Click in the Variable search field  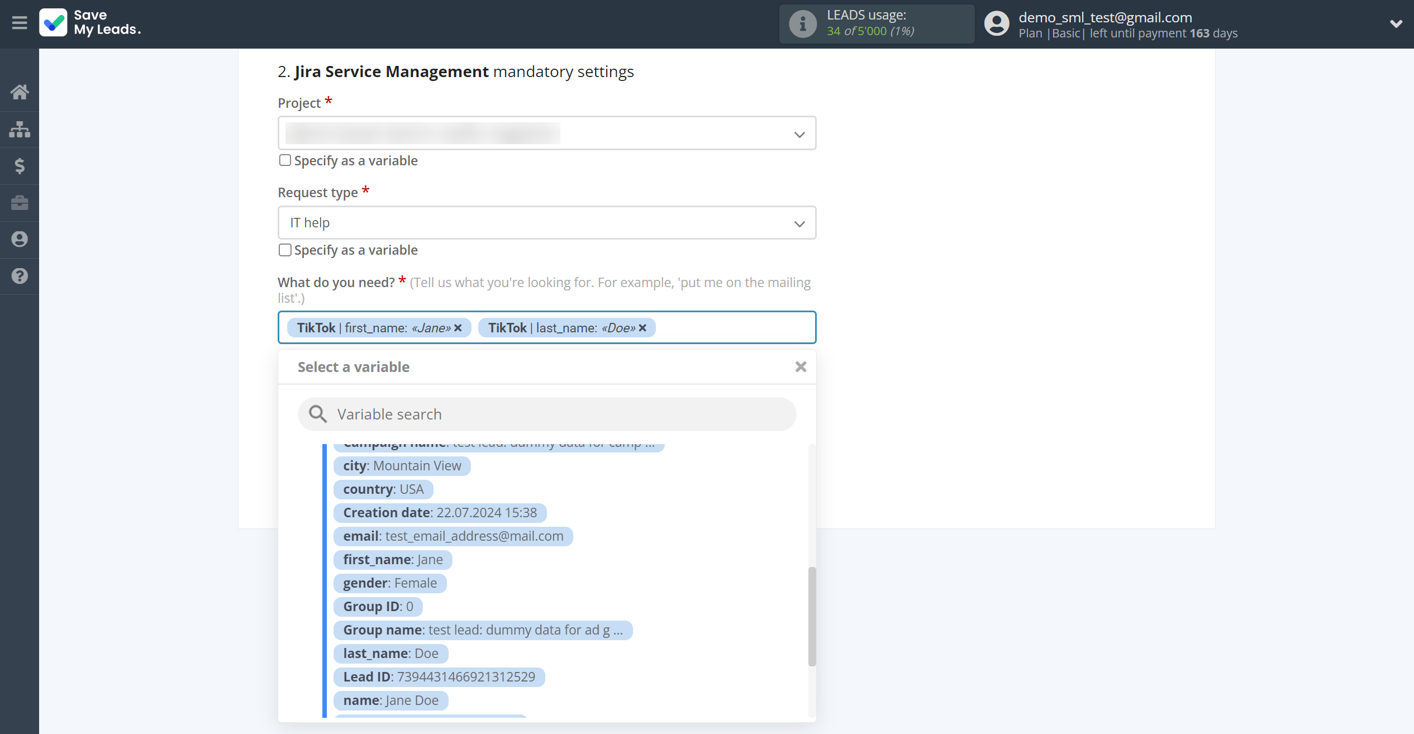(x=547, y=414)
